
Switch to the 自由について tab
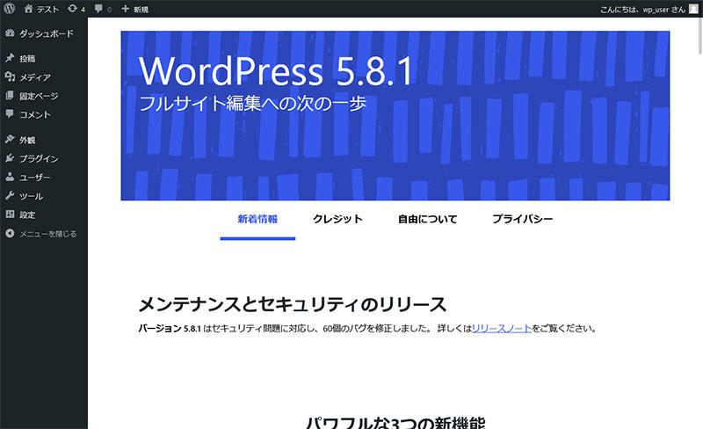coord(428,220)
